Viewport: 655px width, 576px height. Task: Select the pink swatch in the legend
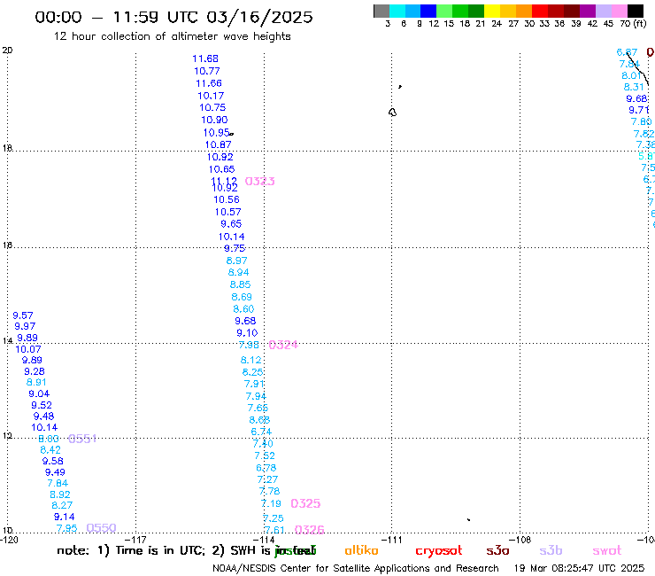point(620,11)
